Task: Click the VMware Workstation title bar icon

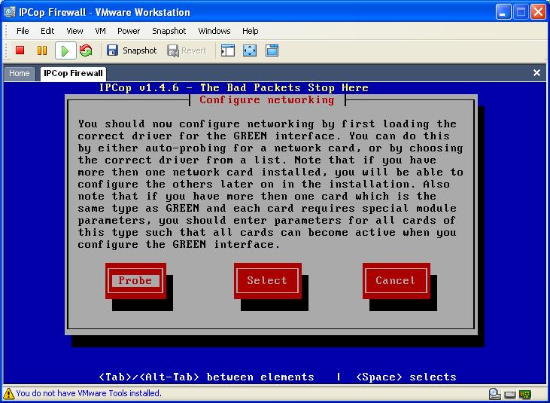Action: tap(10, 12)
